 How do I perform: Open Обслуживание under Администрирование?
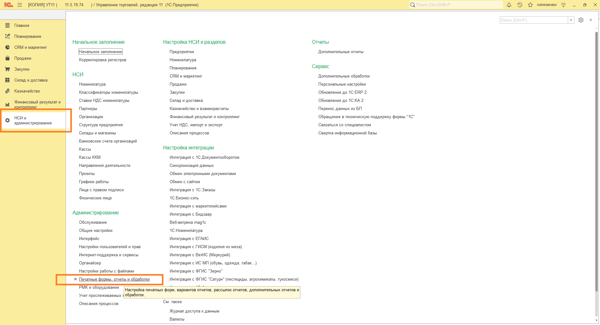pos(93,222)
